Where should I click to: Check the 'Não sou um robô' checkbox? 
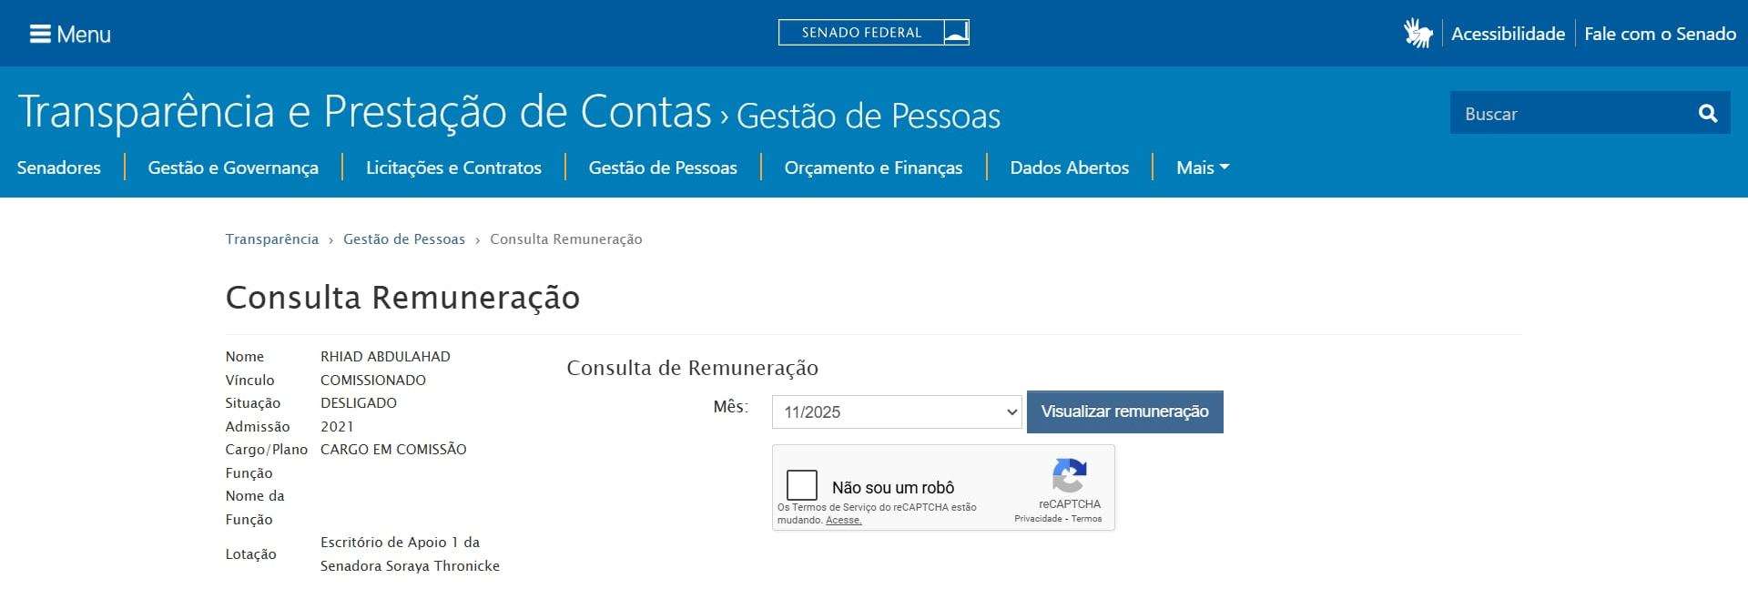tap(802, 486)
